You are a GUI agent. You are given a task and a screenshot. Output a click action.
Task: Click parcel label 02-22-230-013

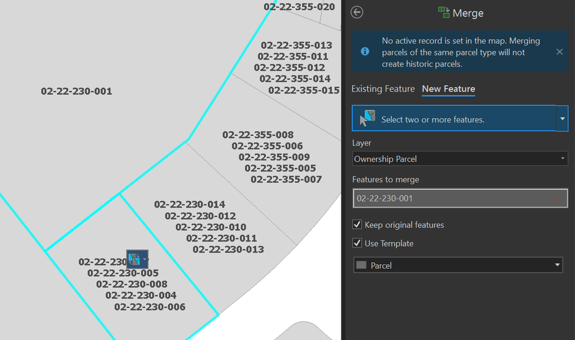(x=228, y=249)
